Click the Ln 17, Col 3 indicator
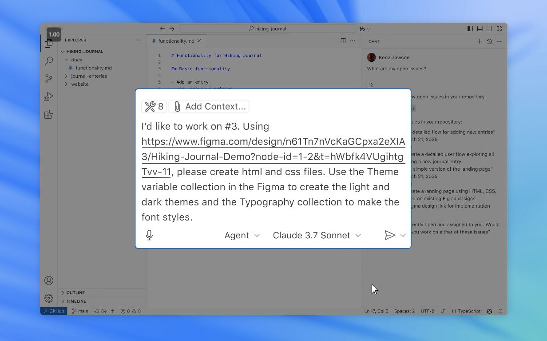The image size is (547, 341). (x=377, y=311)
